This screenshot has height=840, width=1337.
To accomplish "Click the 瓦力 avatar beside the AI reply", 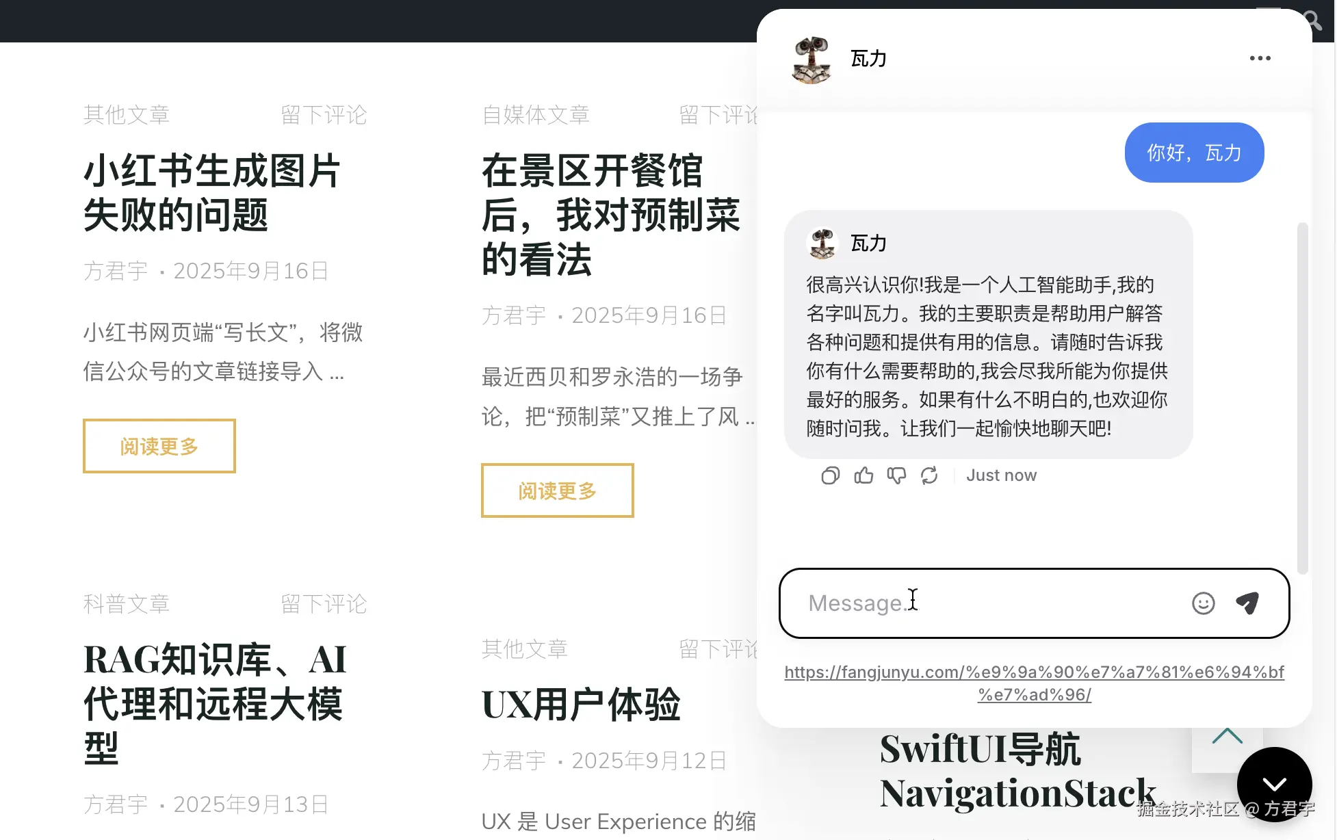I will (x=822, y=243).
